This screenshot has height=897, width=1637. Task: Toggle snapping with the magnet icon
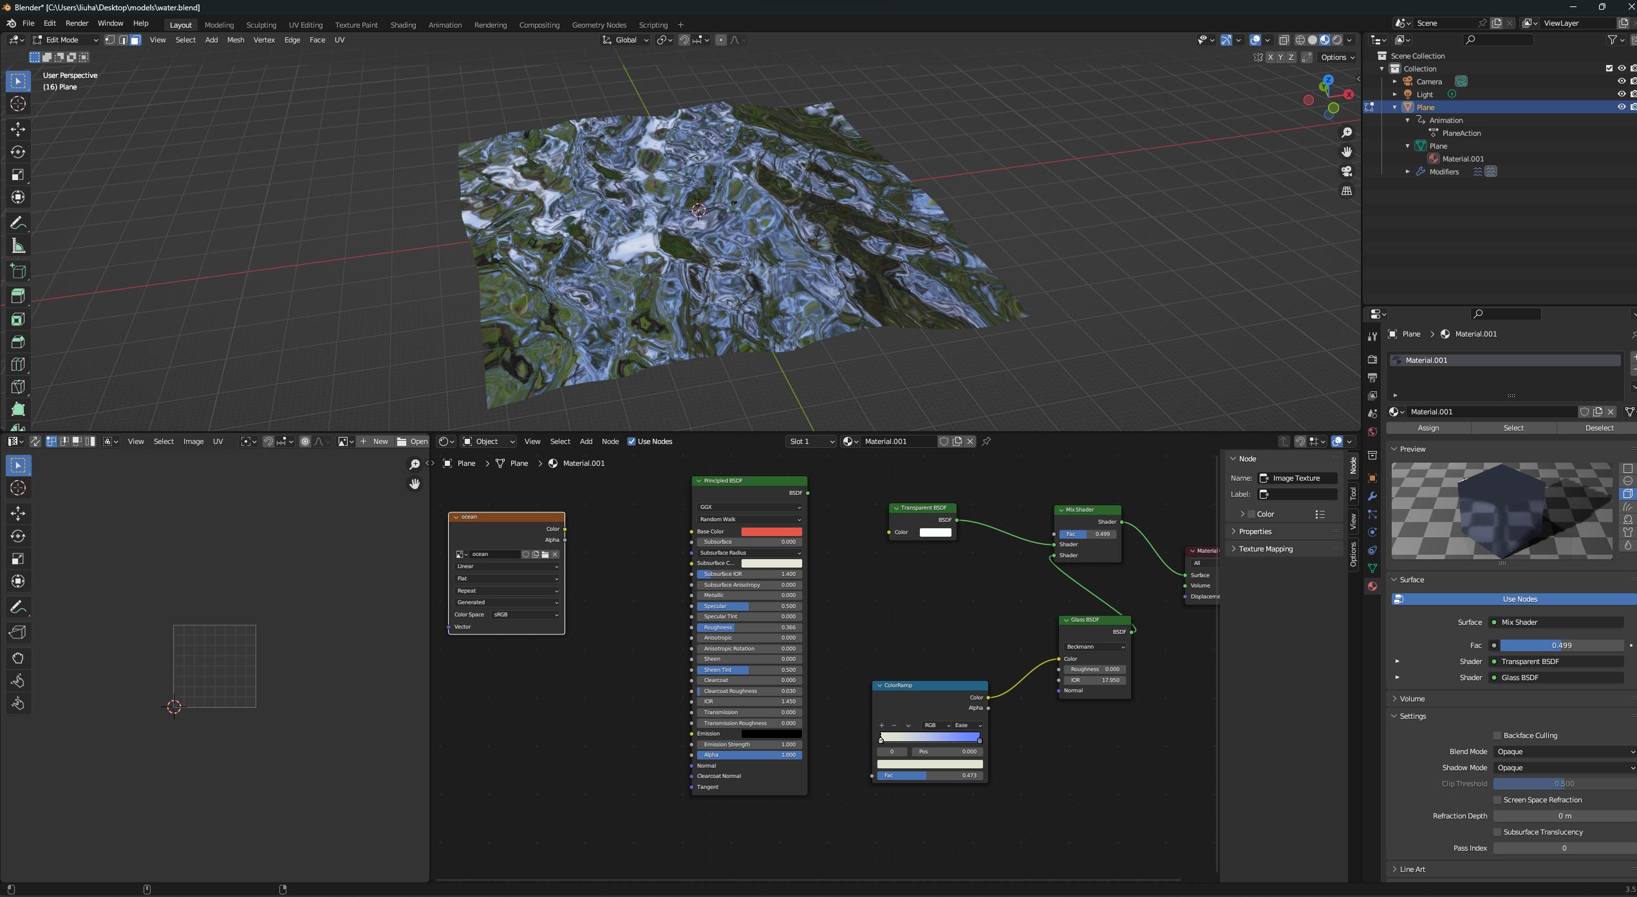(x=684, y=40)
